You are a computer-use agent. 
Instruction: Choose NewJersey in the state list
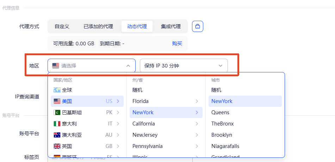click(x=166, y=135)
